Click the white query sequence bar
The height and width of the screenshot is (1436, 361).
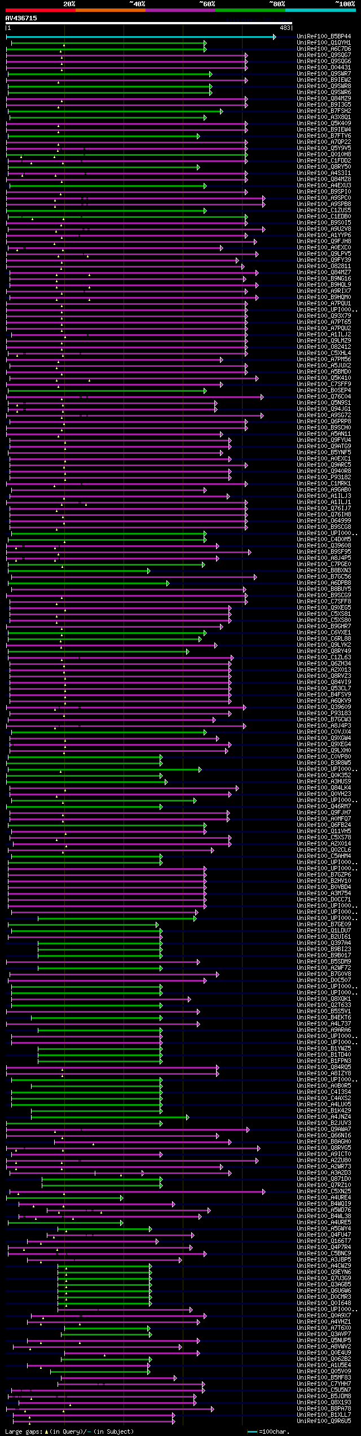pyautogui.click(x=149, y=24)
